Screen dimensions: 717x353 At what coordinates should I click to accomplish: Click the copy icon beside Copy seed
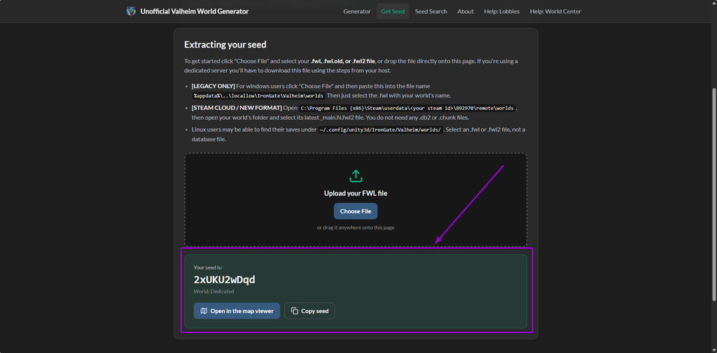pos(295,311)
